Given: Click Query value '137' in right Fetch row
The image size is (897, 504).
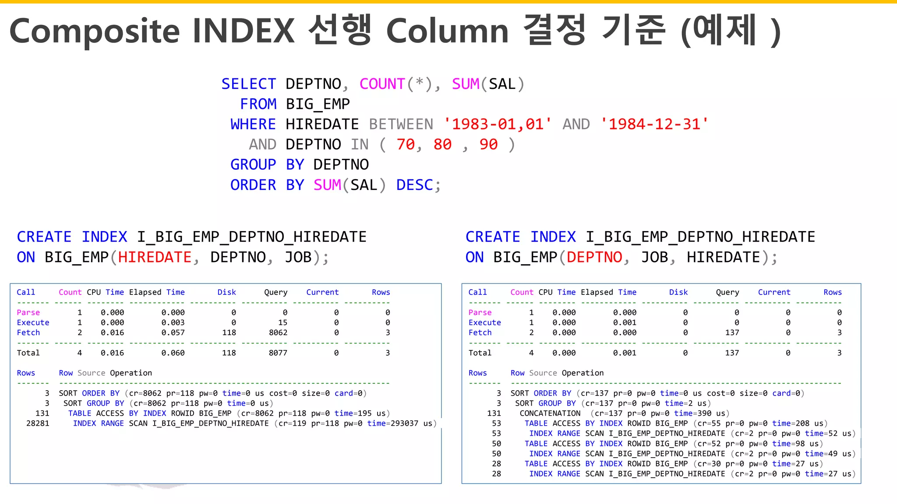Looking at the screenshot, I should (x=732, y=332).
